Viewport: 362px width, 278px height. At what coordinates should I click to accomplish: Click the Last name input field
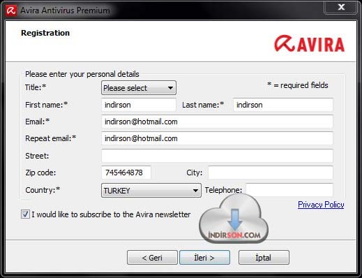(x=283, y=105)
